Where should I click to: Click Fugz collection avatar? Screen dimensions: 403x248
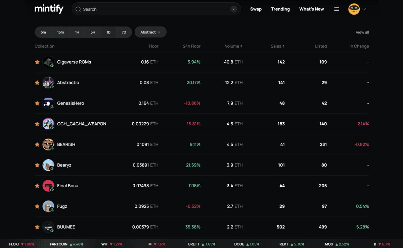coord(48,206)
